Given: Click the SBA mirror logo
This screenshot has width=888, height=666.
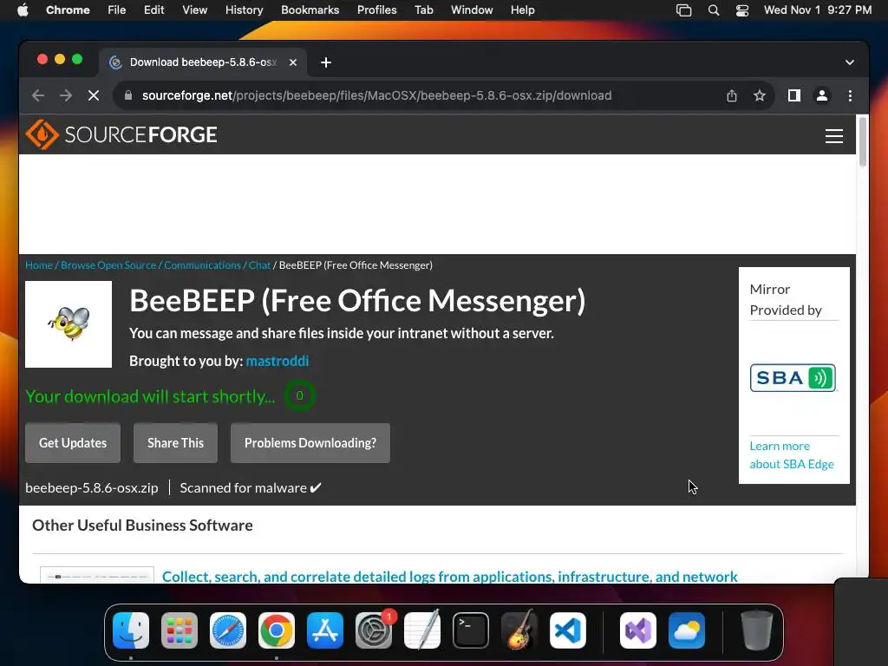Looking at the screenshot, I should click(793, 378).
